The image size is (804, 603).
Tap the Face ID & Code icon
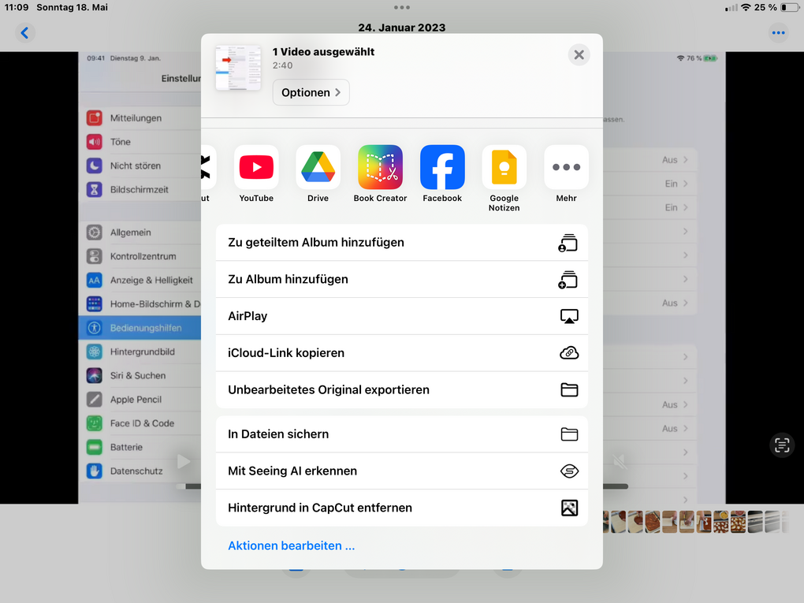click(x=95, y=423)
